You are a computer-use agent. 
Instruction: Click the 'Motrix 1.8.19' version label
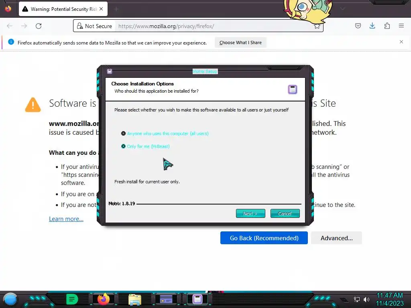[x=122, y=203]
